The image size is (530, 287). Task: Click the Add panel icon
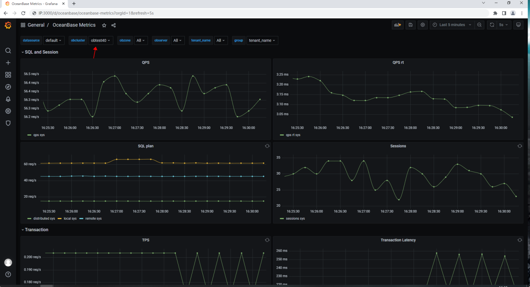(x=398, y=25)
